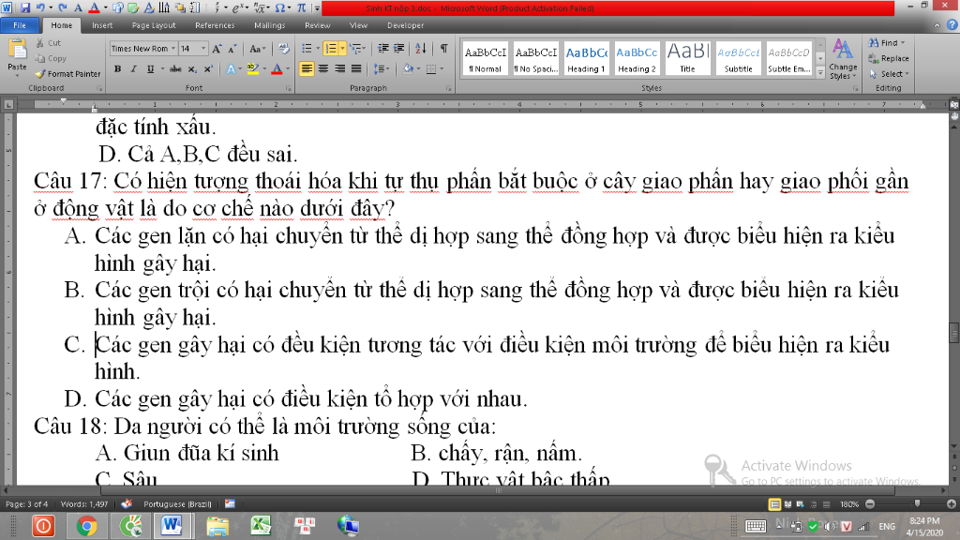Click the Paste icon

coord(17,51)
